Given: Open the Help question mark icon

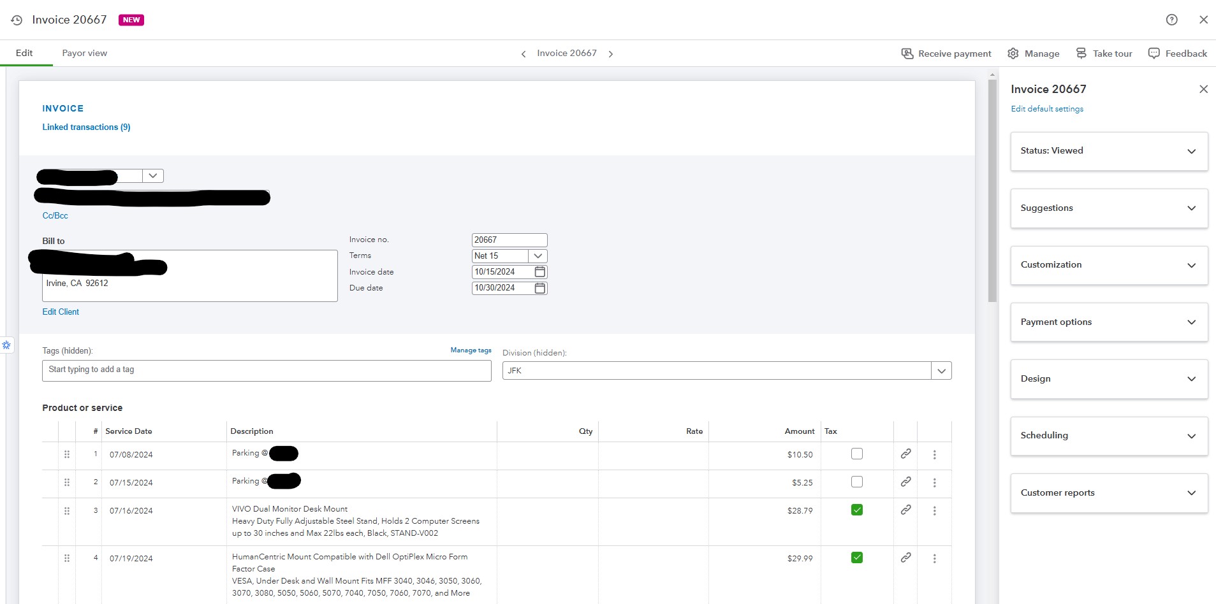Looking at the screenshot, I should pos(1171,20).
